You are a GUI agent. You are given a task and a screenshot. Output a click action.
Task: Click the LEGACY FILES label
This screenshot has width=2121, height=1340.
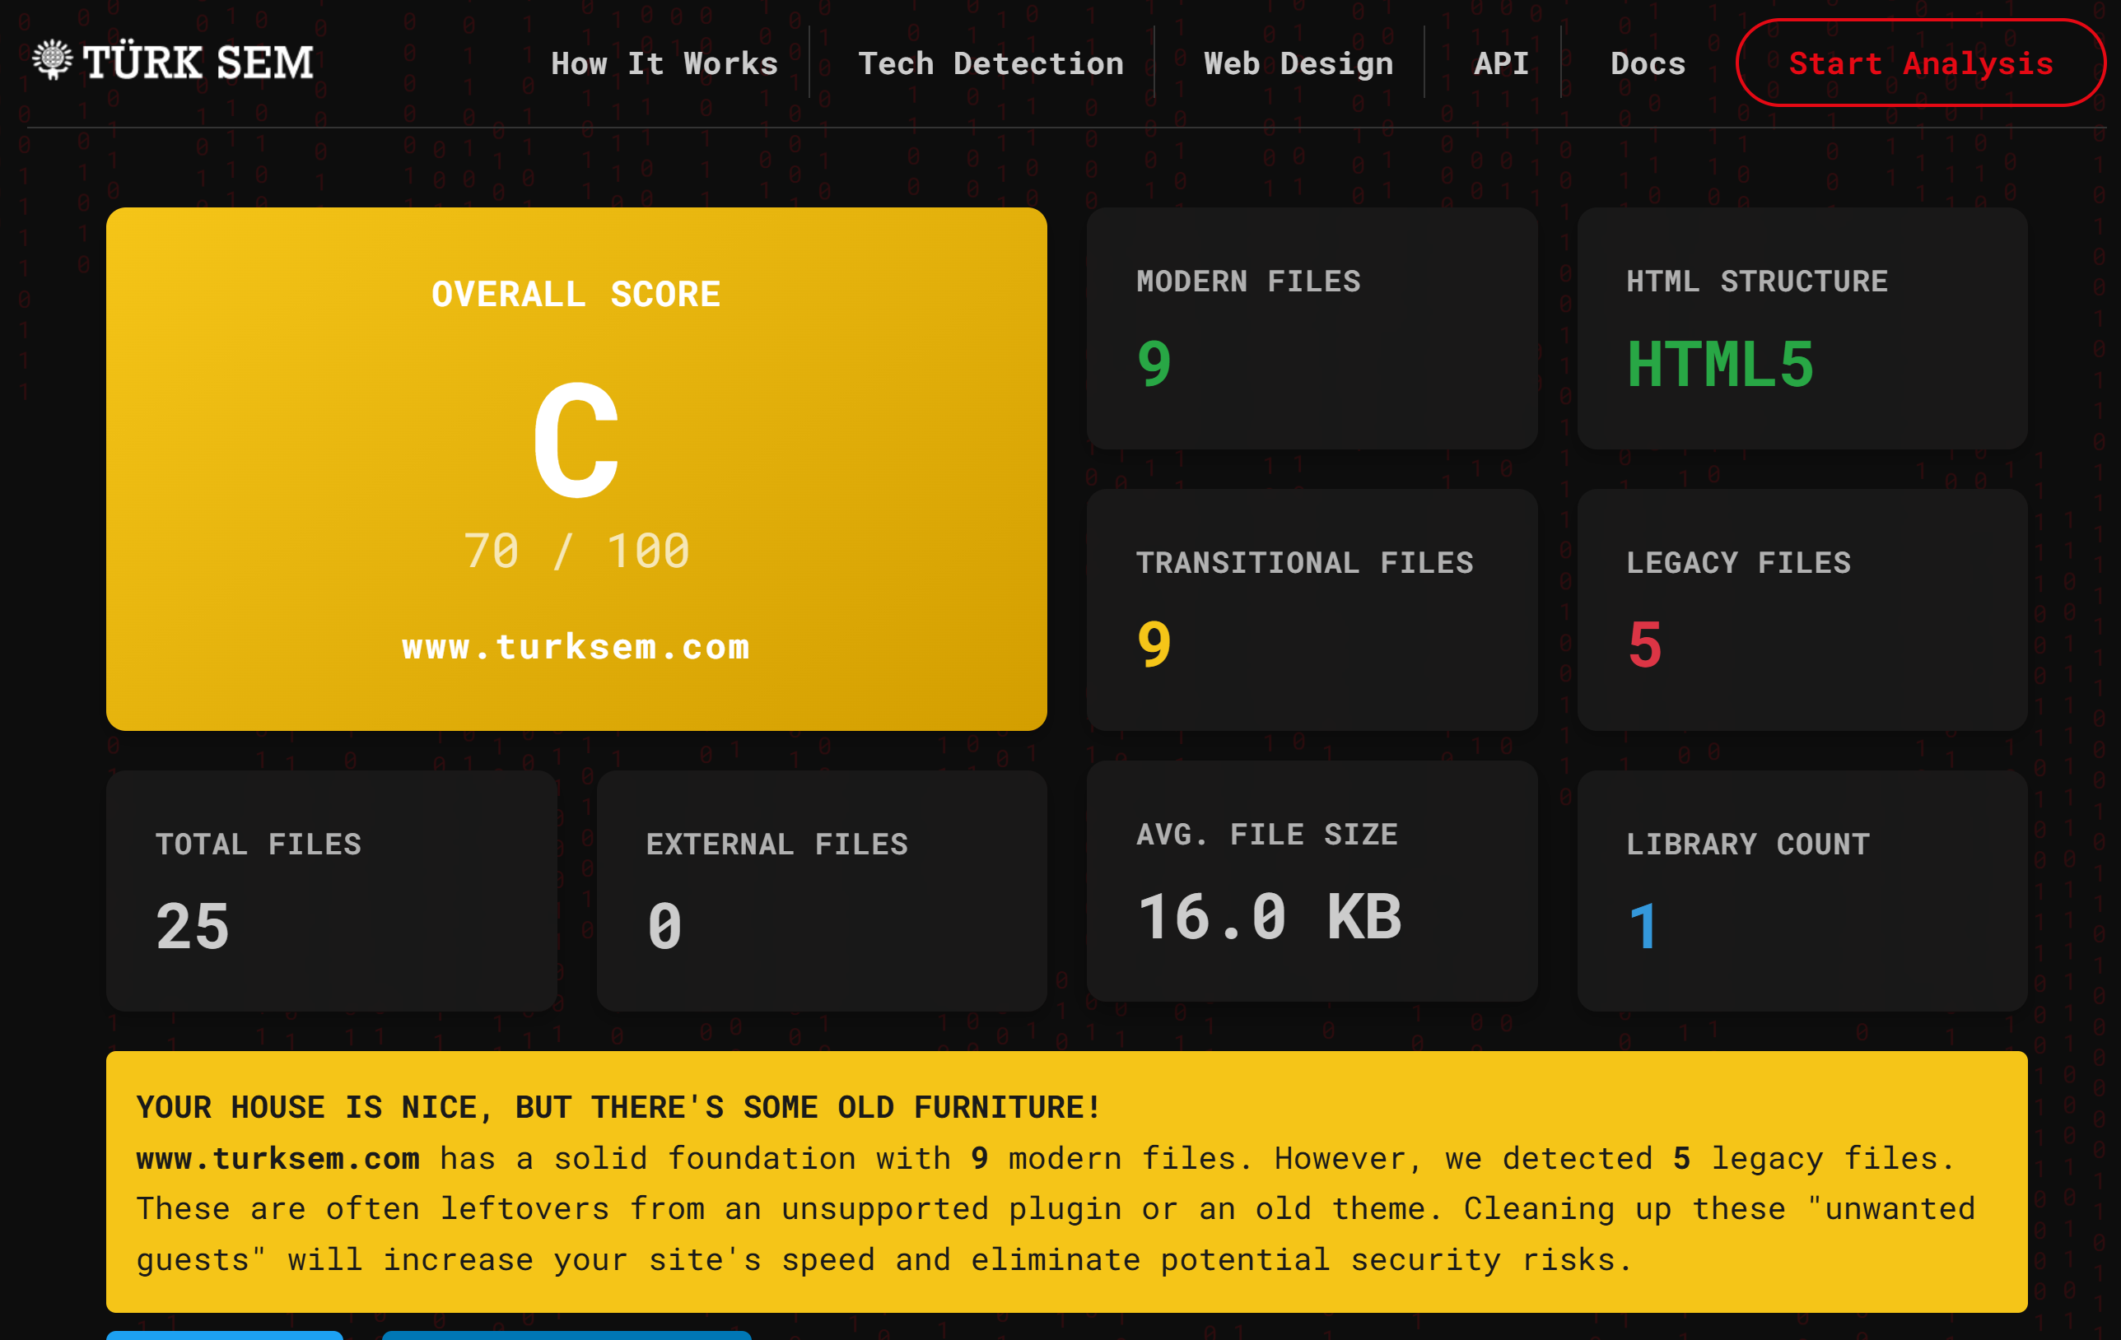click(1739, 563)
